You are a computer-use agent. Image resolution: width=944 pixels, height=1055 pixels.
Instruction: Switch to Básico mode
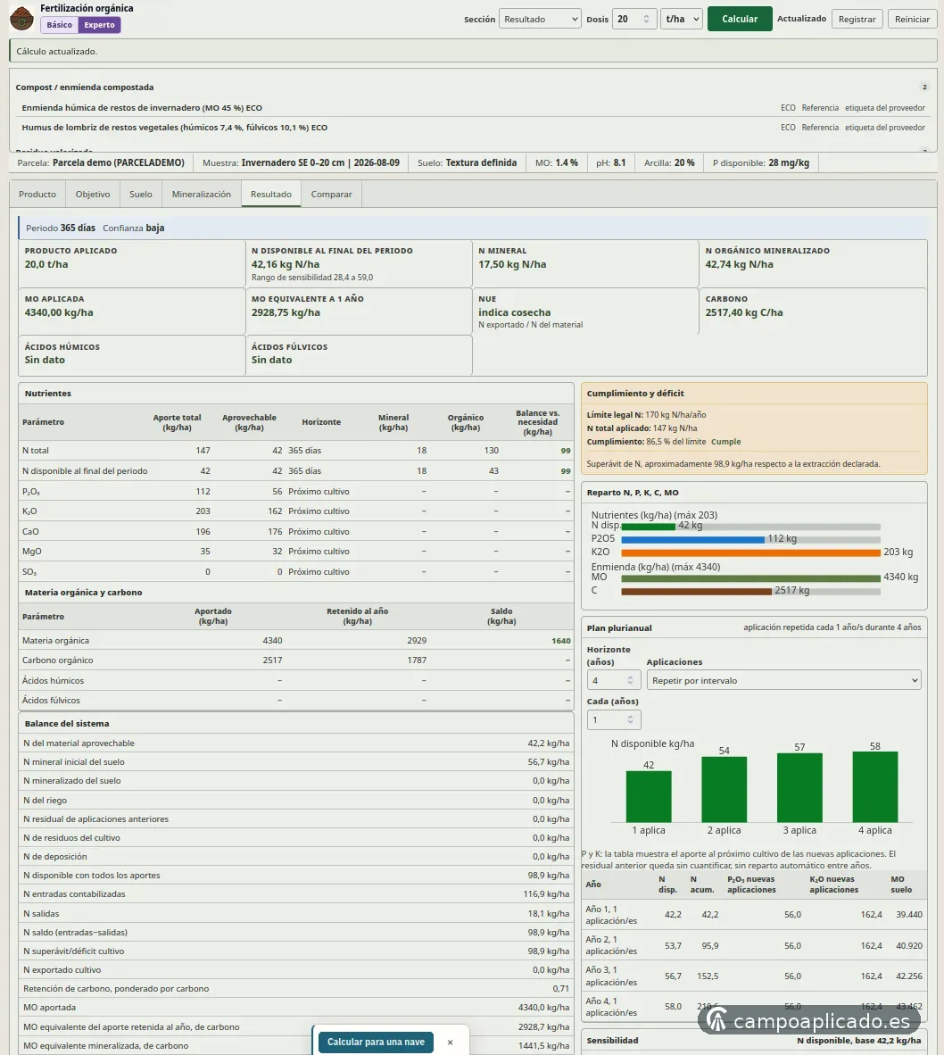[x=59, y=25]
